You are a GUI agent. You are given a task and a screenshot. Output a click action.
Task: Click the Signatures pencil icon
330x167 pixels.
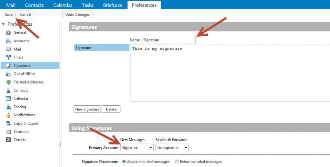8,66
